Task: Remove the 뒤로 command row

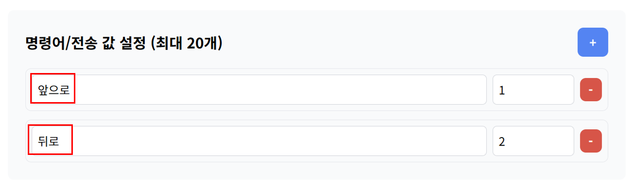Action: click(x=591, y=141)
